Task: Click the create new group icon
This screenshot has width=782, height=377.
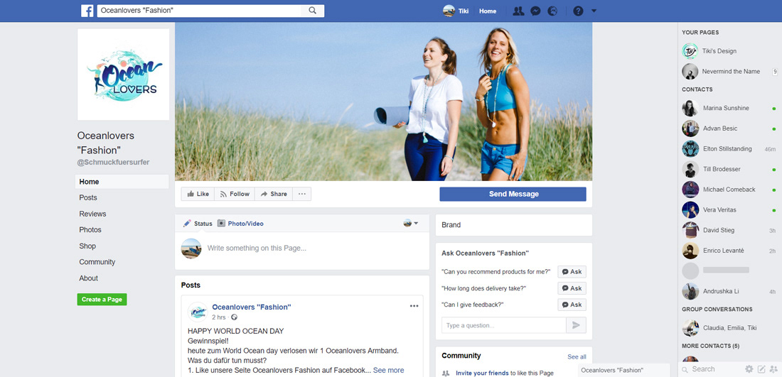Action: tap(773, 369)
